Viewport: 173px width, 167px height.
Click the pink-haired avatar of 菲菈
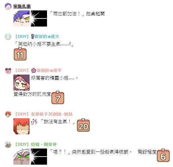tap(8, 71)
